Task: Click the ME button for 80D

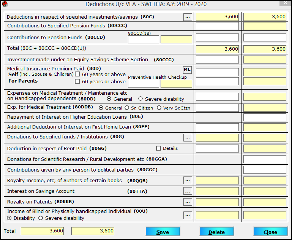Action: click(x=187, y=70)
